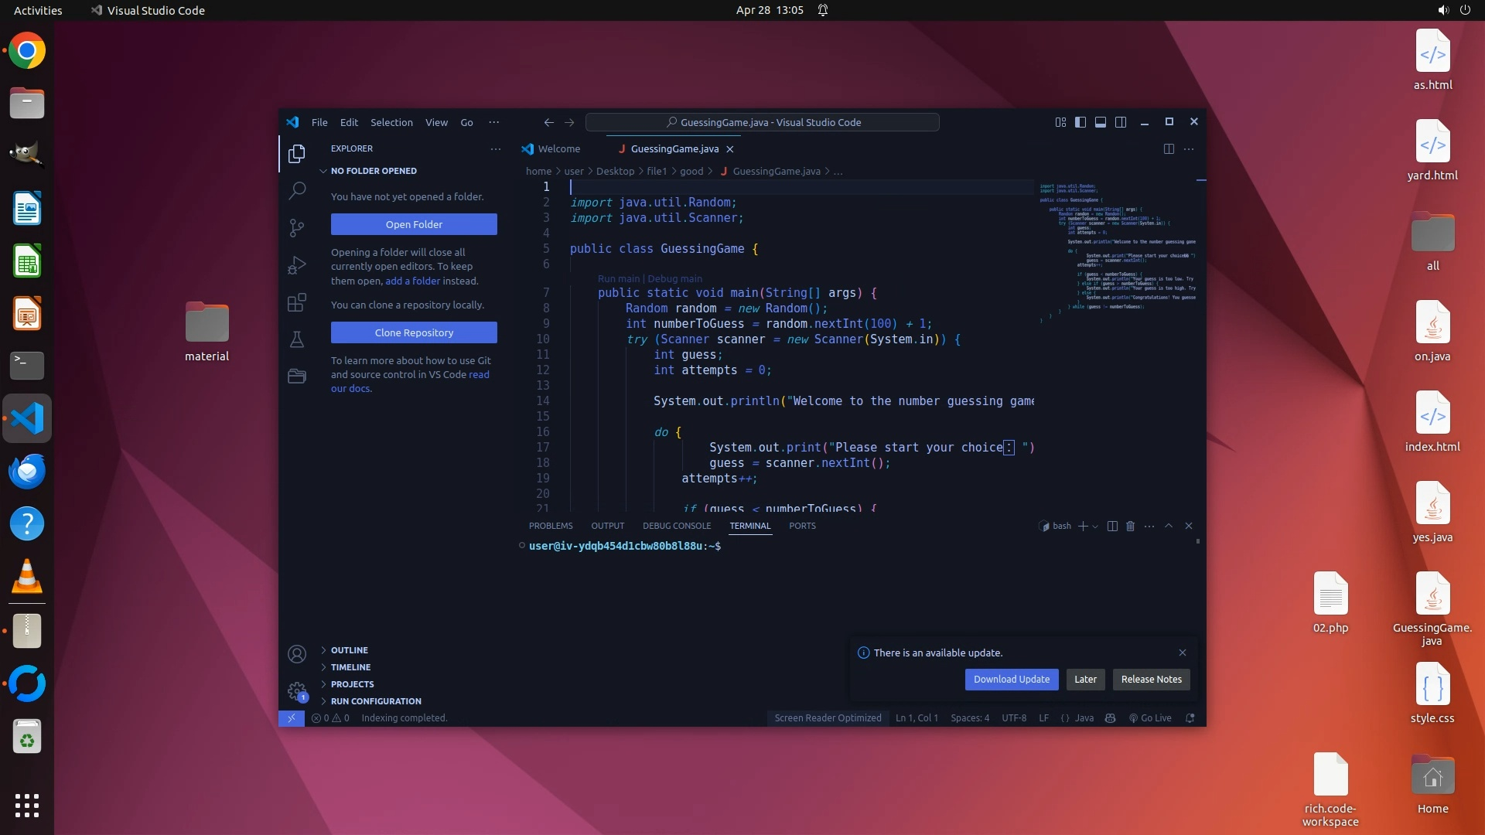The height and width of the screenshot is (835, 1485).
Task: Kill terminal using the trash icon
Action: (1130, 526)
